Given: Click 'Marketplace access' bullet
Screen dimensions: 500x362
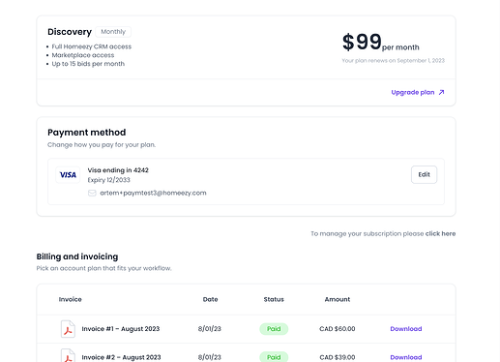Looking at the screenshot, I should click(83, 55).
